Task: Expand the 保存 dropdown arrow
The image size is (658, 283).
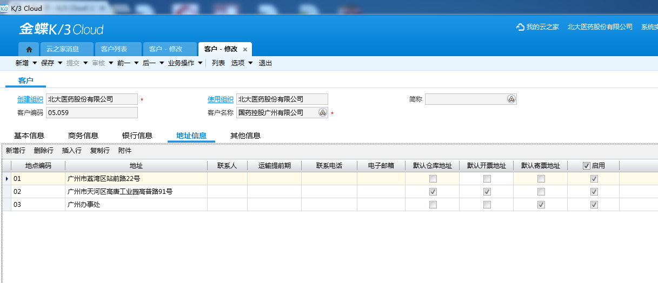Action: click(x=60, y=63)
